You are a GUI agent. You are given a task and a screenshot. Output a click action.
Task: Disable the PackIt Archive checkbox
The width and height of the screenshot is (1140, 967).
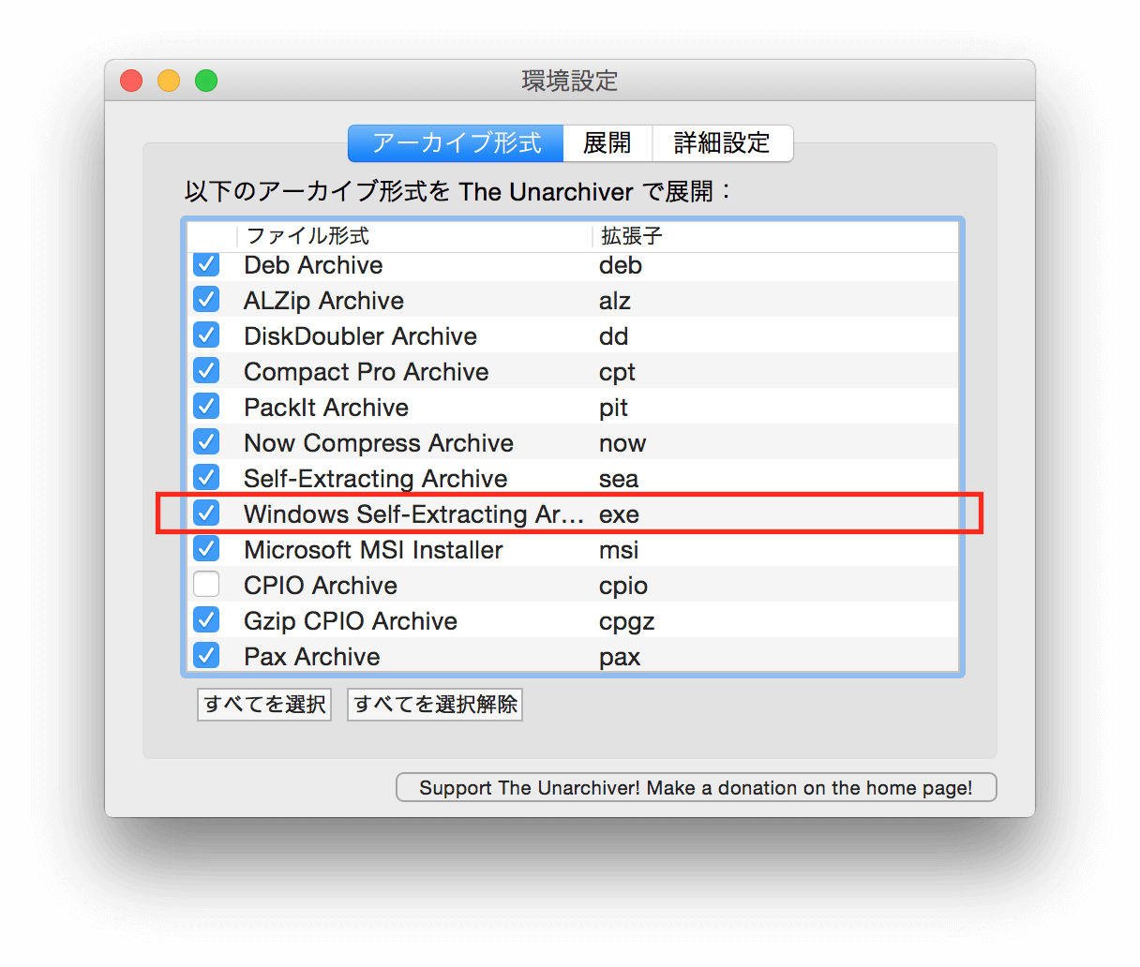206,407
